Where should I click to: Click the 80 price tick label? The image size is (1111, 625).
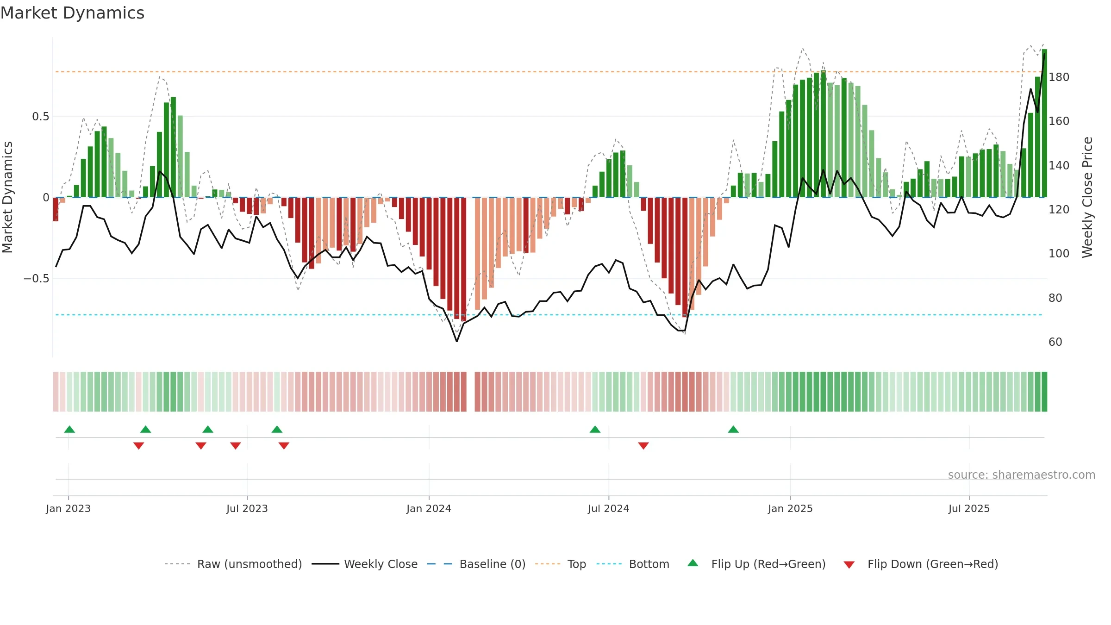click(x=1055, y=298)
